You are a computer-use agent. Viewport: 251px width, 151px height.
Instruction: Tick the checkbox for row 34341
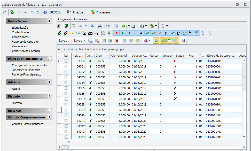[x=66, y=121]
